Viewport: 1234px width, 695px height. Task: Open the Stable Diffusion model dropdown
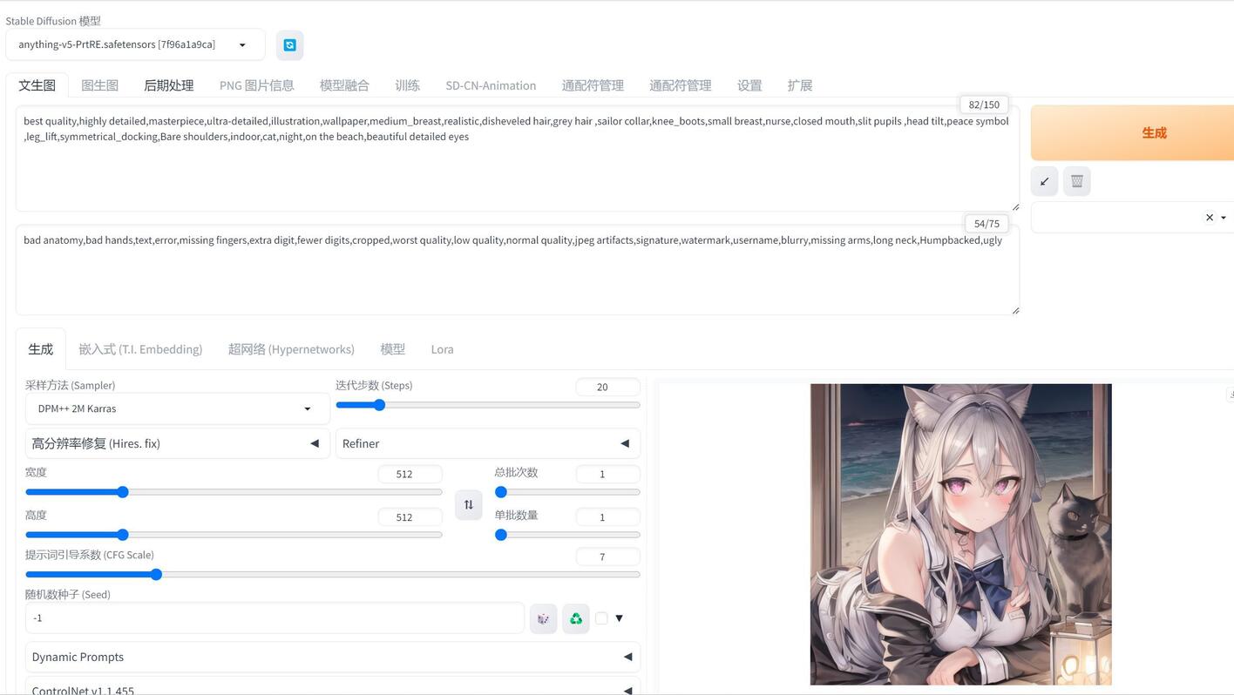click(x=135, y=44)
